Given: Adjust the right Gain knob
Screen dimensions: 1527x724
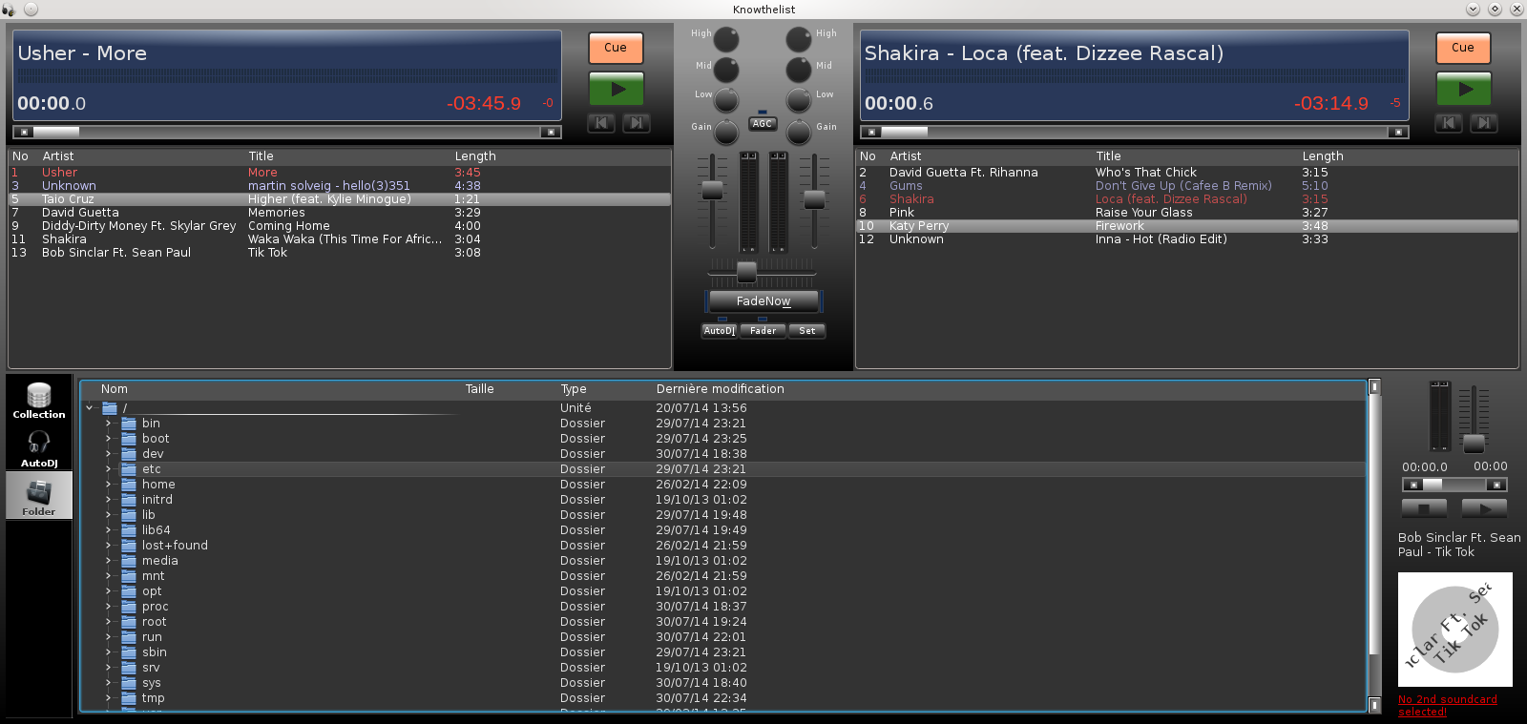Looking at the screenshot, I should [x=798, y=132].
